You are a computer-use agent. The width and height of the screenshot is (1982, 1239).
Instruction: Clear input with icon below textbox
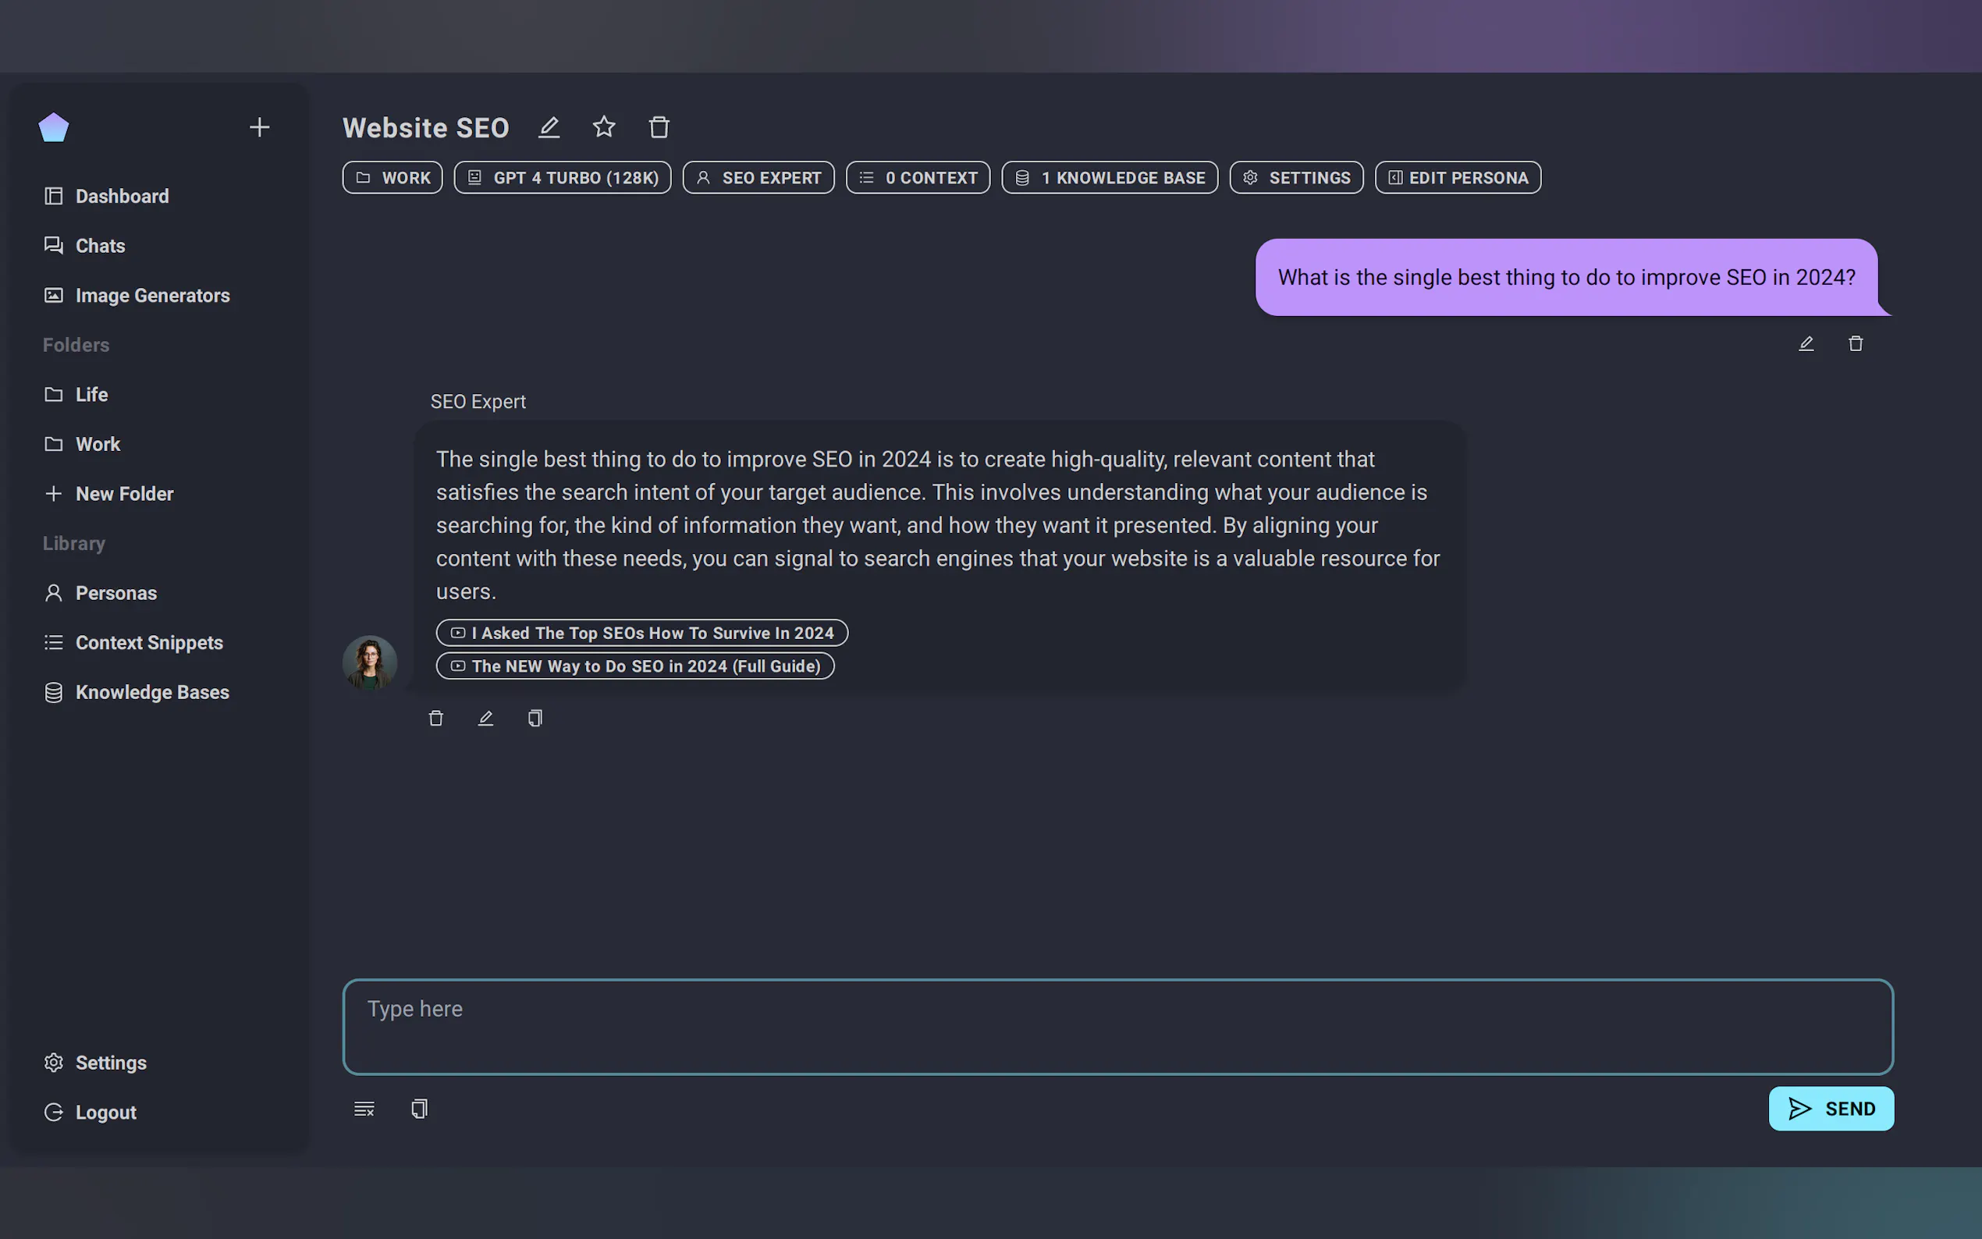(x=364, y=1109)
